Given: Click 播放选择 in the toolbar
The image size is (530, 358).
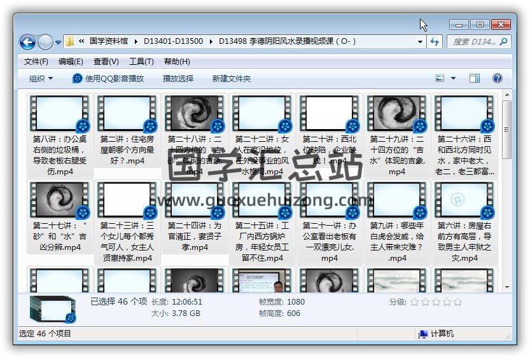Looking at the screenshot, I should click(178, 79).
